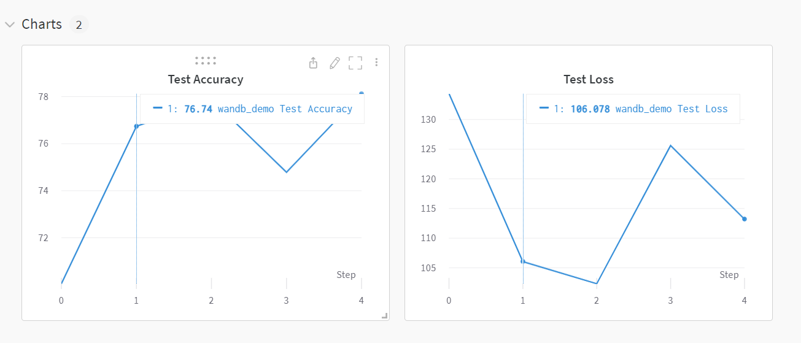Click the Step axis label on Test Loss
The width and height of the screenshot is (801, 343).
(x=729, y=275)
